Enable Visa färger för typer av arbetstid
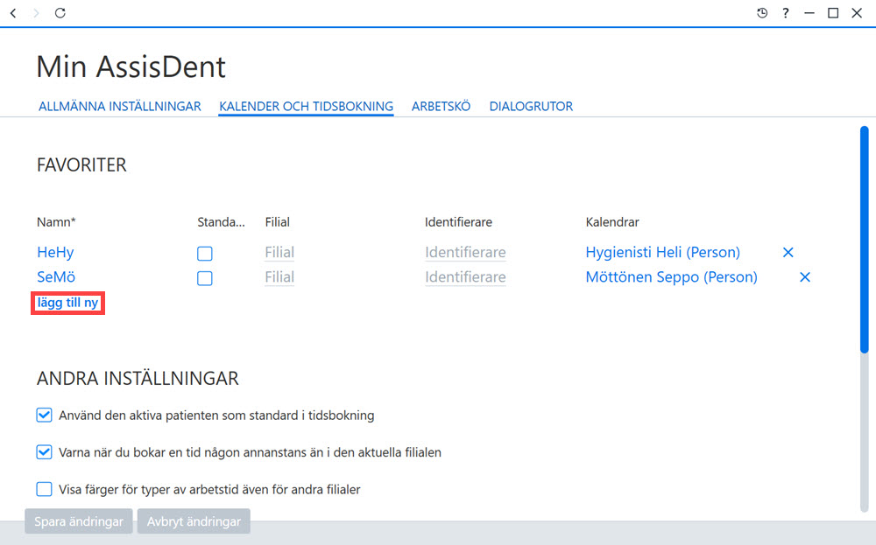The height and width of the screenshot is (545, 876). point(44,489)
